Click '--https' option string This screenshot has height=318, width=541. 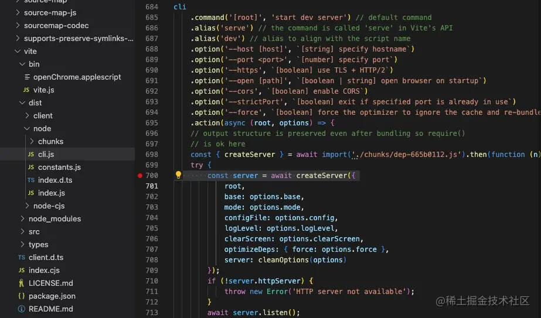point(243,70)
